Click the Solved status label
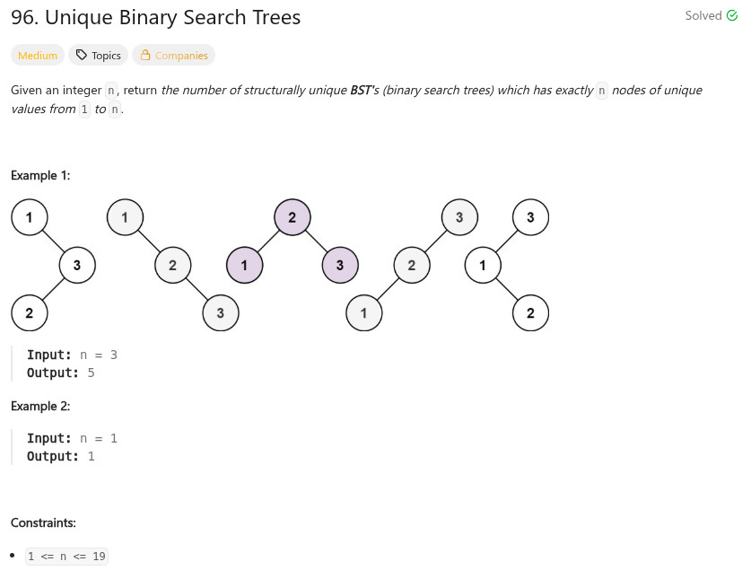The image size is (751, 588). [703, 15]
